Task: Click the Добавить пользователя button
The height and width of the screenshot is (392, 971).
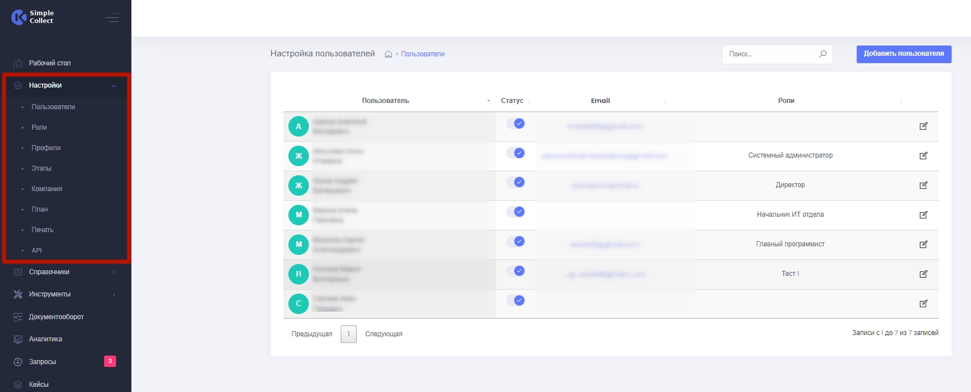Action: pos(903,54)
